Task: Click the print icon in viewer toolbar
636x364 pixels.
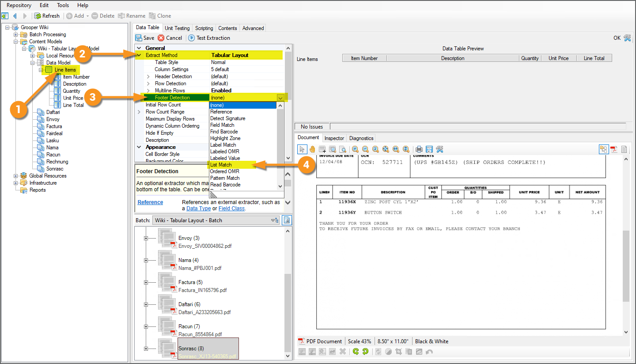Action: point(419,149)
